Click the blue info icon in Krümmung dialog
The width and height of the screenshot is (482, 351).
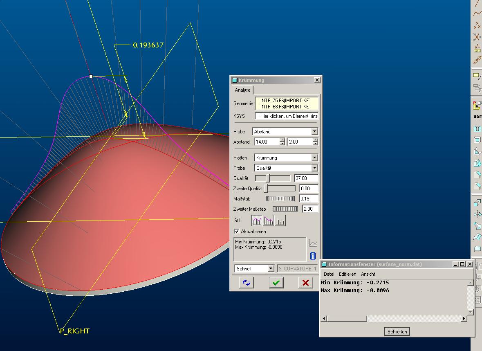[313, 256]
